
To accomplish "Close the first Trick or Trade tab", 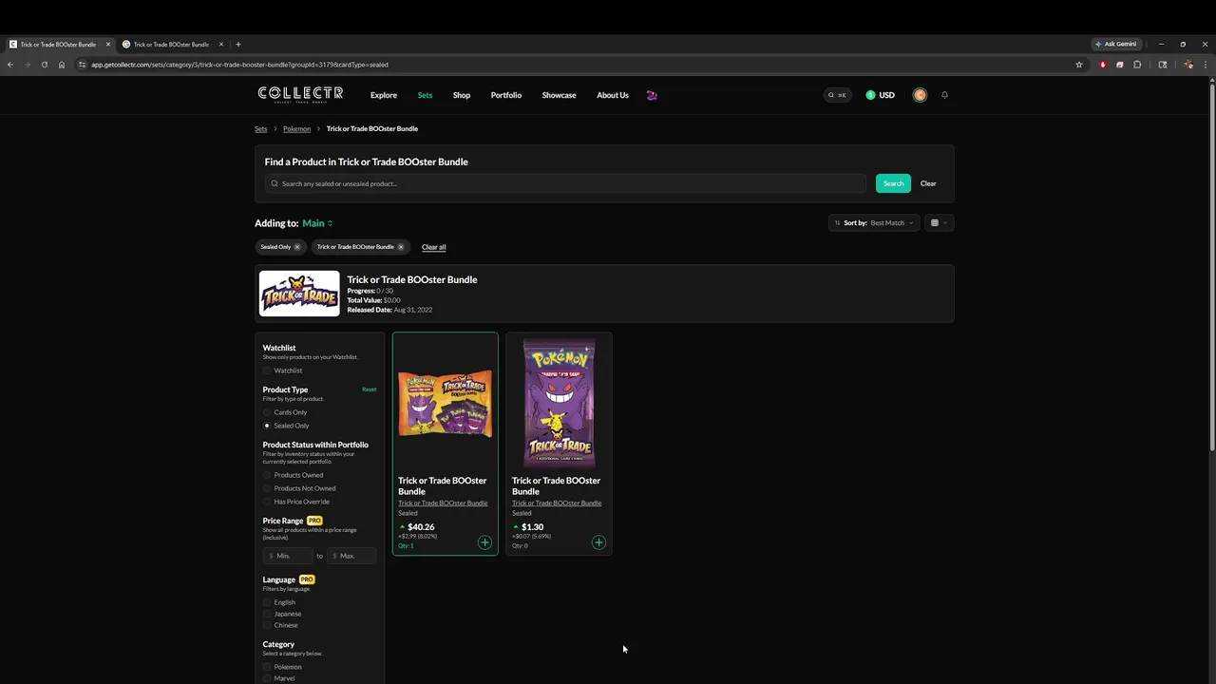I will (108, 44).
